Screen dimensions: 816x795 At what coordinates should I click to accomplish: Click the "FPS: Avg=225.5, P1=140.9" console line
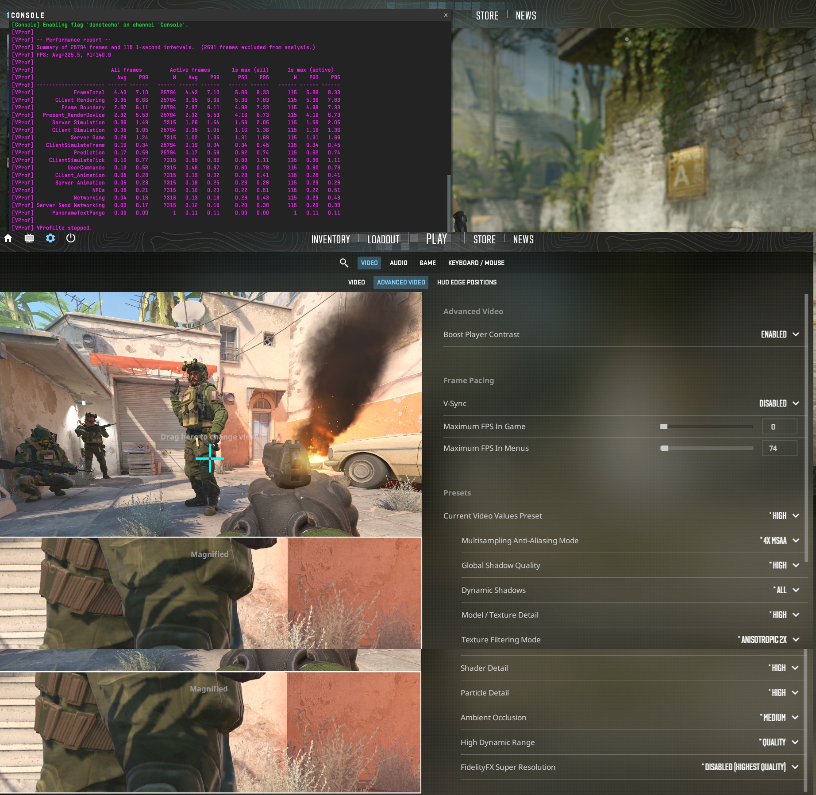[74, 55]
